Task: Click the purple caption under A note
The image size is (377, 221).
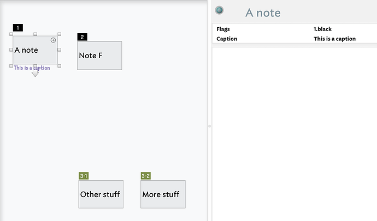Action: click(x=32, y=67)
